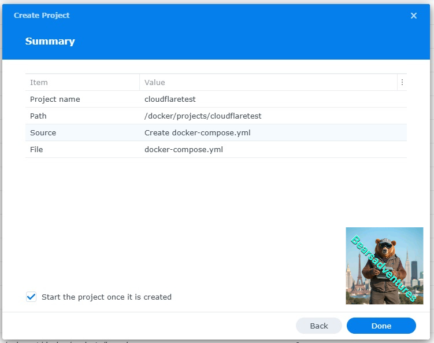Click the 'Start the project once it is created' label
Screen dimensions: 434x343
106,297
